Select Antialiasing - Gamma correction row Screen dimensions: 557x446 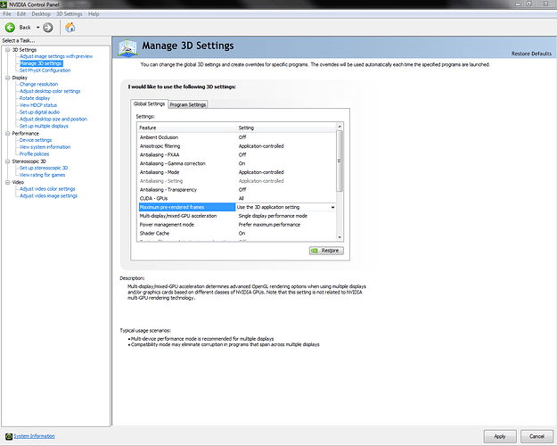point(236,163)
